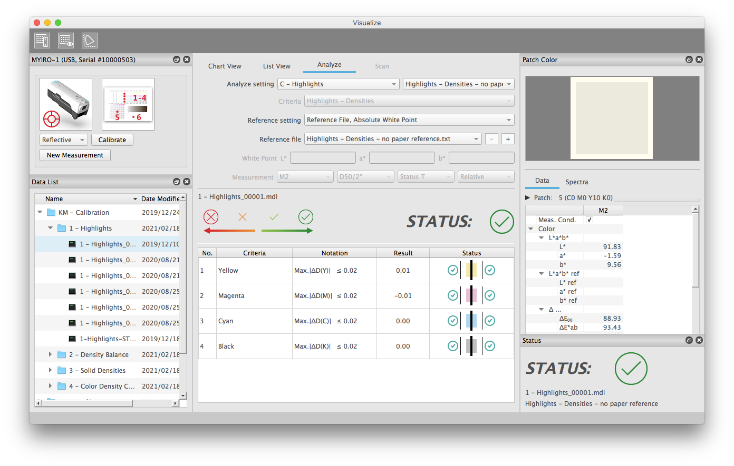734x466 pixels.
Task: Click the Calibrate button
Action: 112,140
